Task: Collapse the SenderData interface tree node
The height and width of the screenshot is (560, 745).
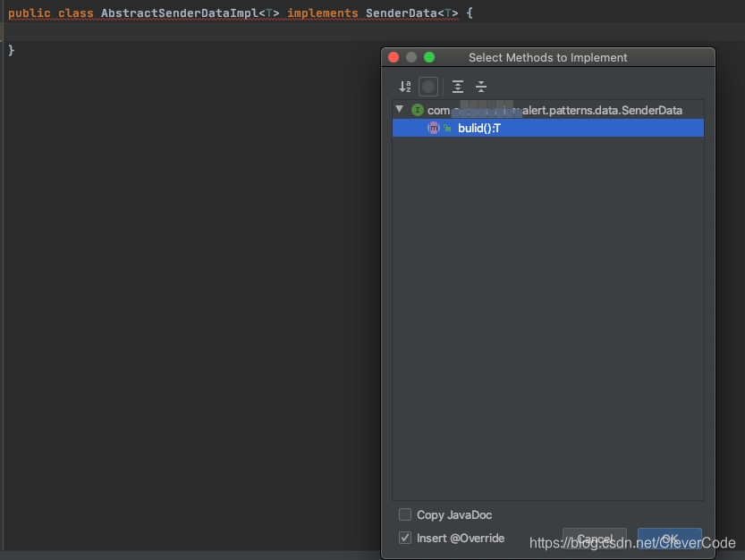Action: [400, 109]
